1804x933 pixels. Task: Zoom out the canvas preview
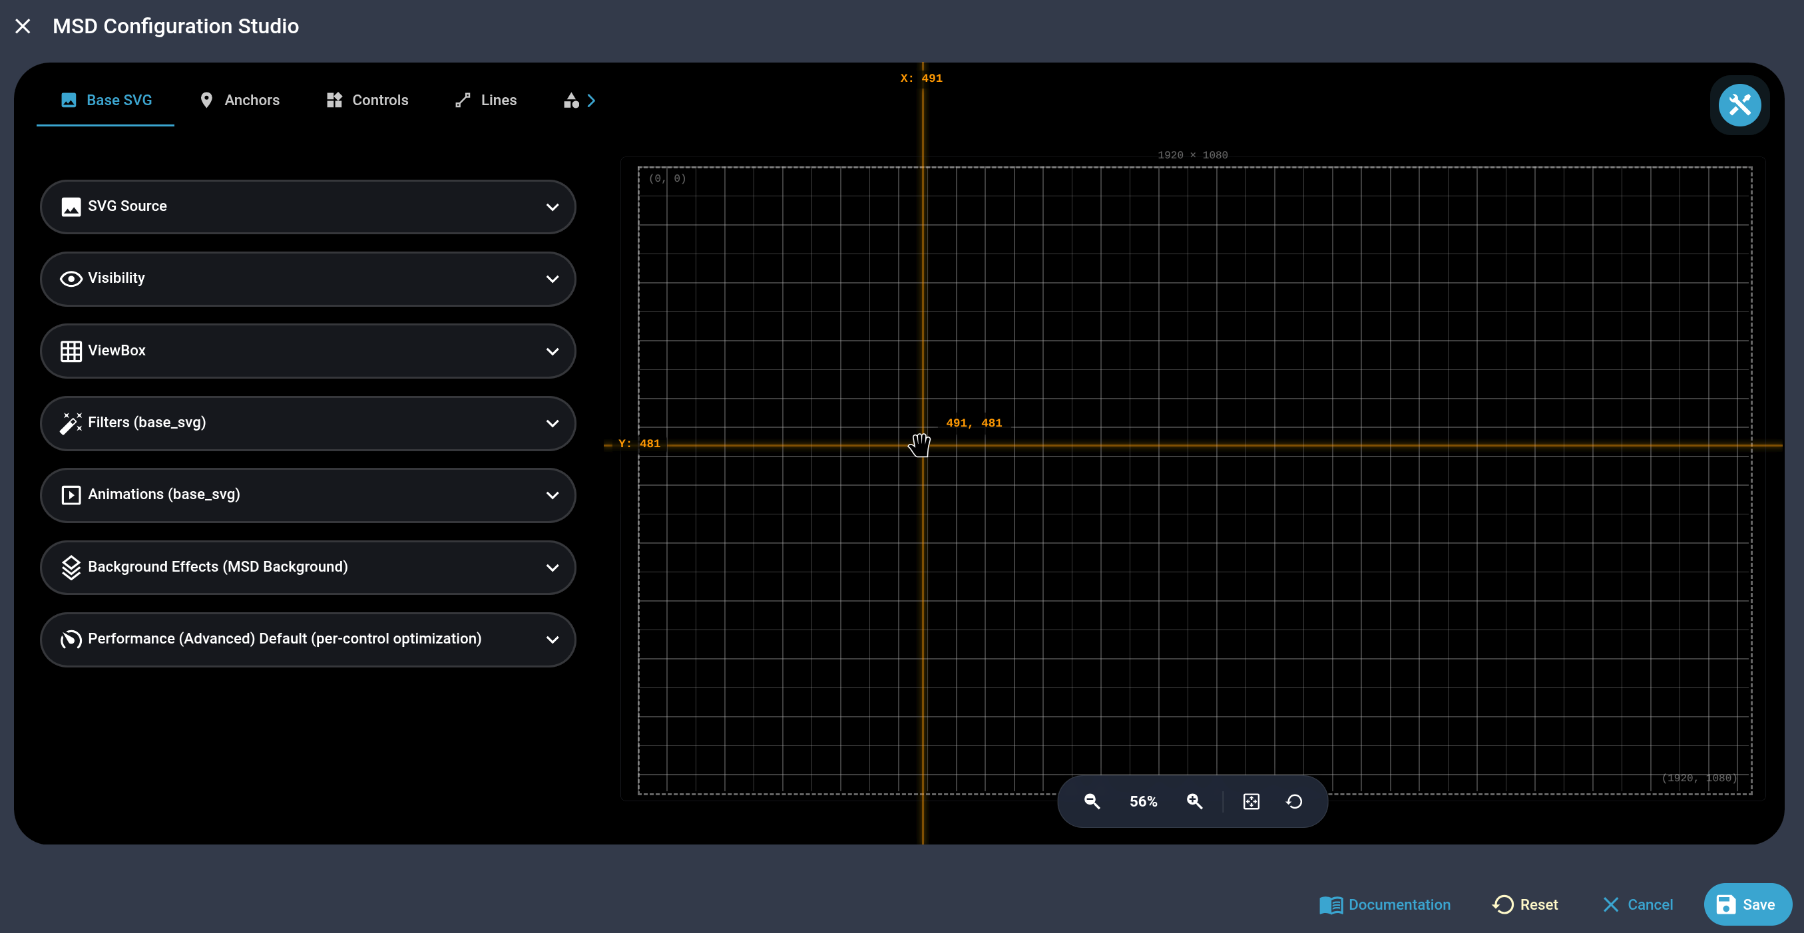pyautogui.click(x=1092, y=801)
